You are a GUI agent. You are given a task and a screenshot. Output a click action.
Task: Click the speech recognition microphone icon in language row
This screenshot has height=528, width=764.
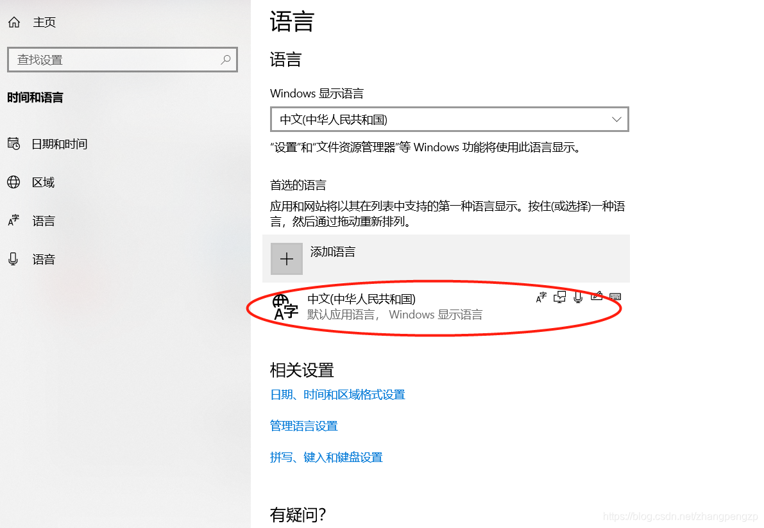(x=579, y=297)
